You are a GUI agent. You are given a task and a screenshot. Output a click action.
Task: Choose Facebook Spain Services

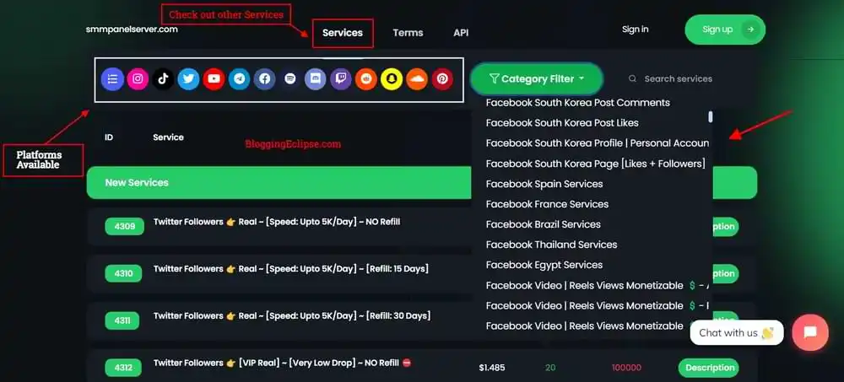click(544, 184)
